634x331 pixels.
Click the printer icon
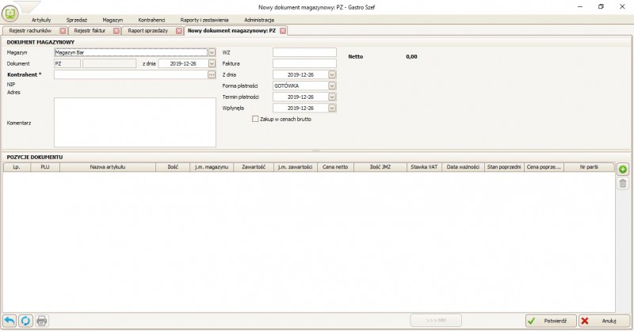(x=42, y=321)
